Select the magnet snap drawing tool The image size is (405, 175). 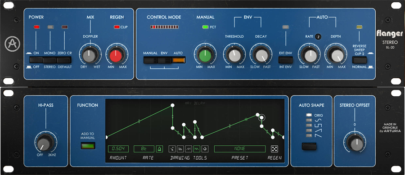[x=205, y=149]
